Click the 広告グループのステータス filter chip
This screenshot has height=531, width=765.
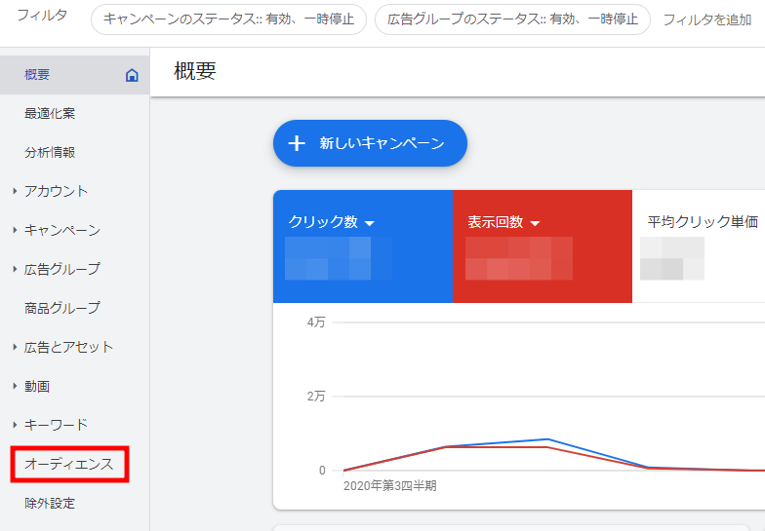pyautogui.click(x=512, y=19)
